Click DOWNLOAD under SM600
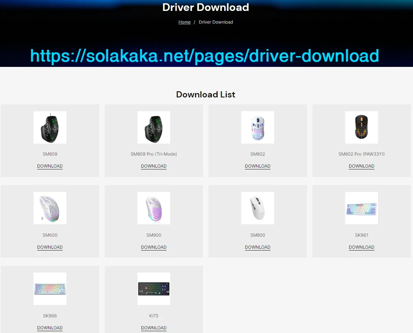This screenshot has height=333, width=413. tap(50, 247)
